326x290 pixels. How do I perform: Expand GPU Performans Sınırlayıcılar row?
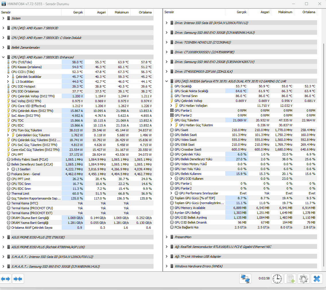[x=171, y=193]
